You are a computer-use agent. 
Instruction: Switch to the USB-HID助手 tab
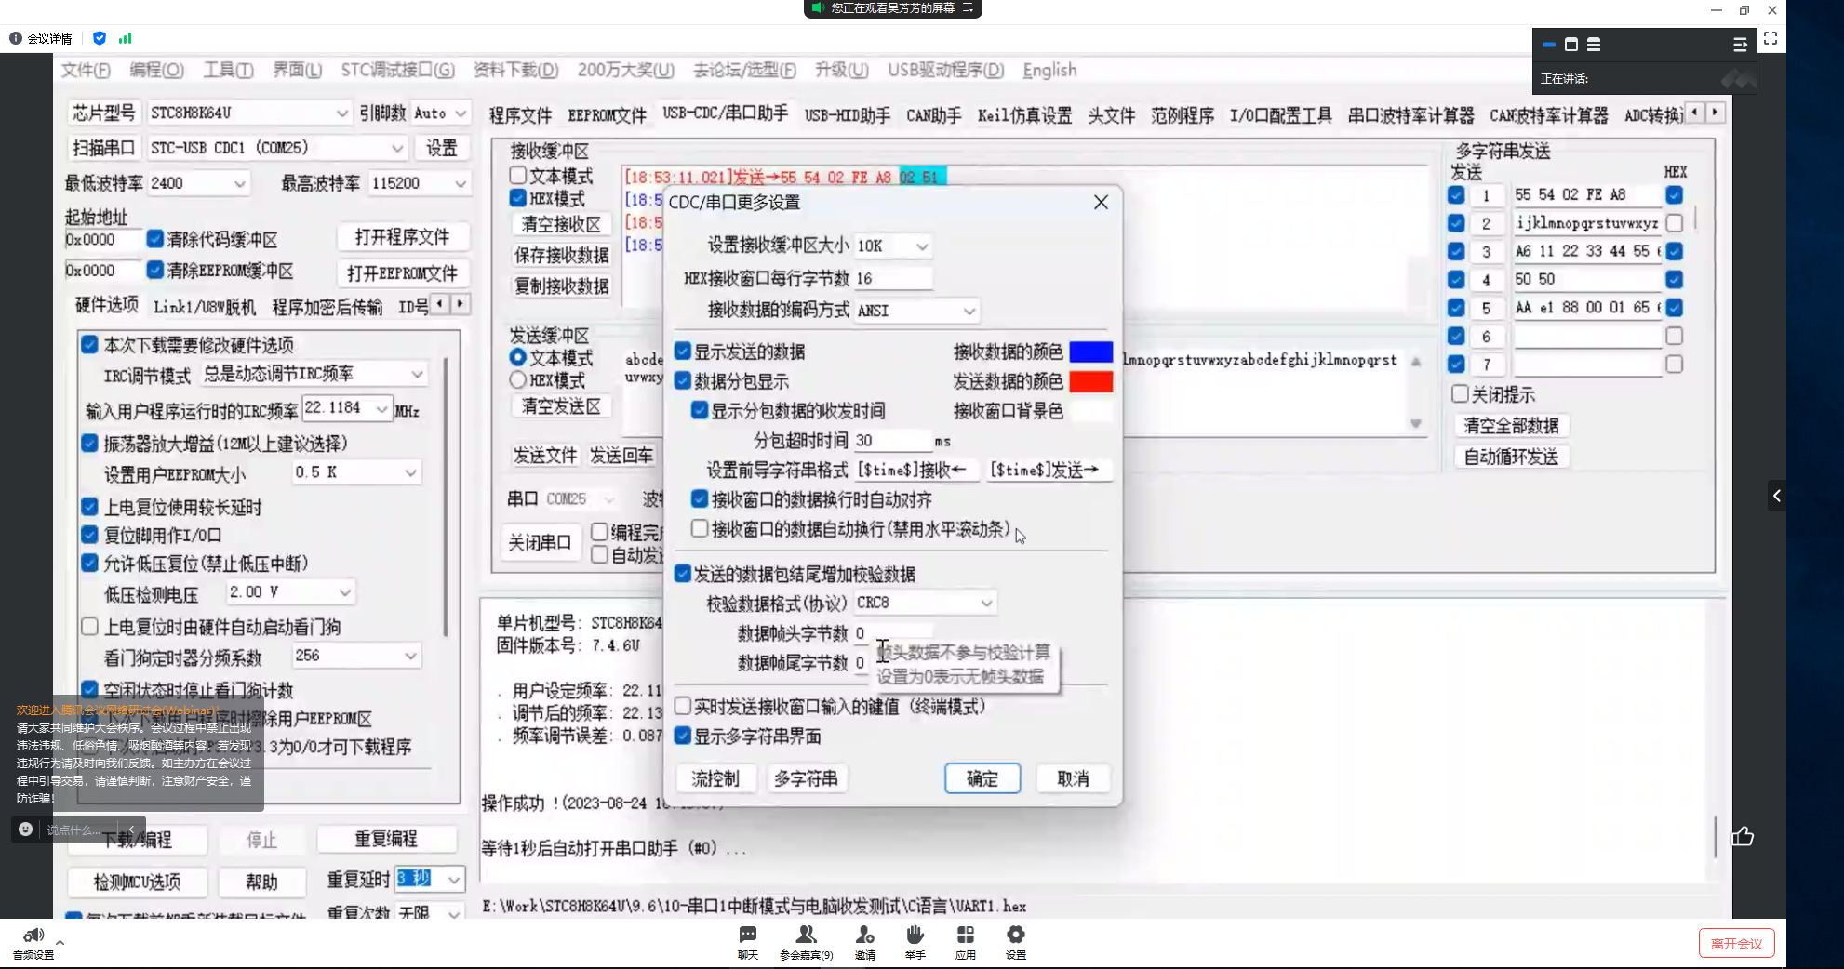click(847, 115)
